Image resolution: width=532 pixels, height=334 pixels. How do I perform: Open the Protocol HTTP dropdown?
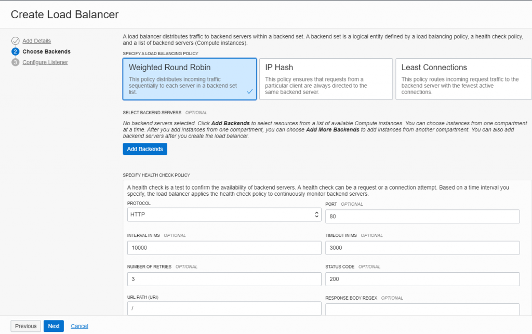[x=224, y=215]
